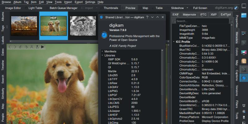Open the Image Editor
This screenshot has height=124, width=248.
[x=11, y=8]
